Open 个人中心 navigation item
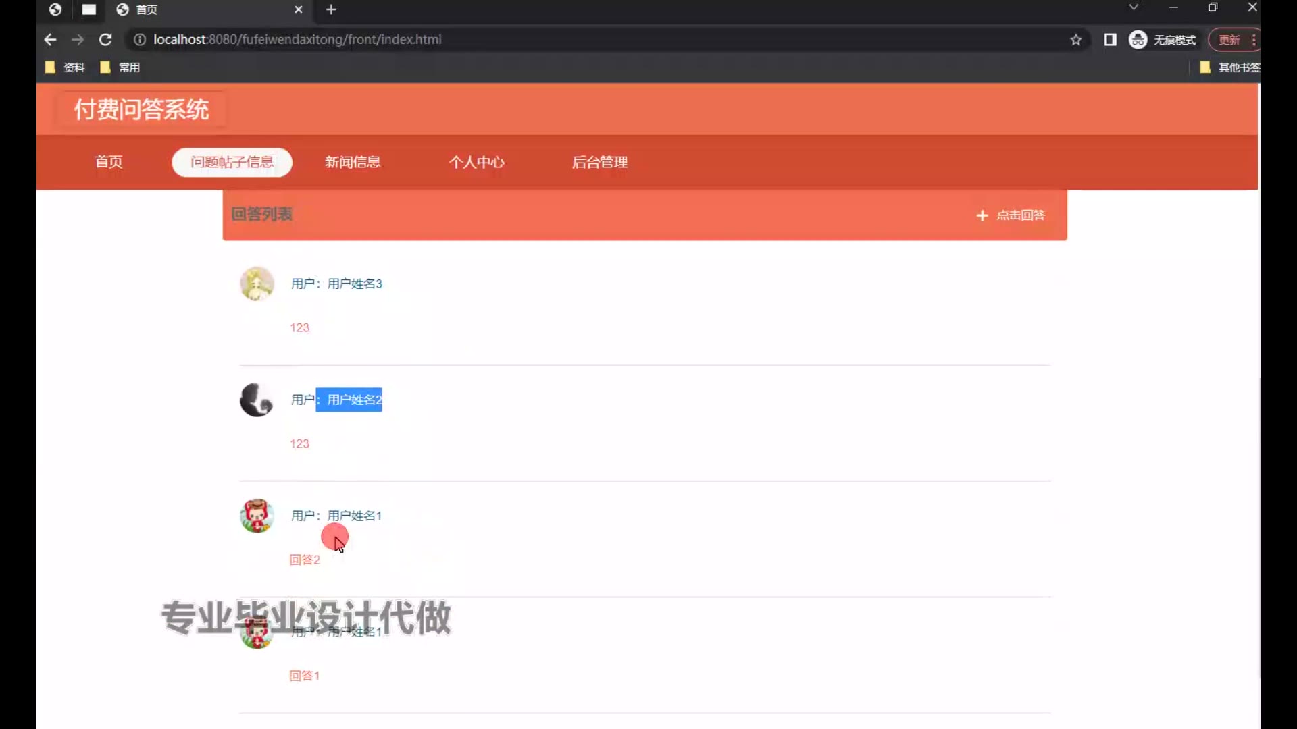 476,162
